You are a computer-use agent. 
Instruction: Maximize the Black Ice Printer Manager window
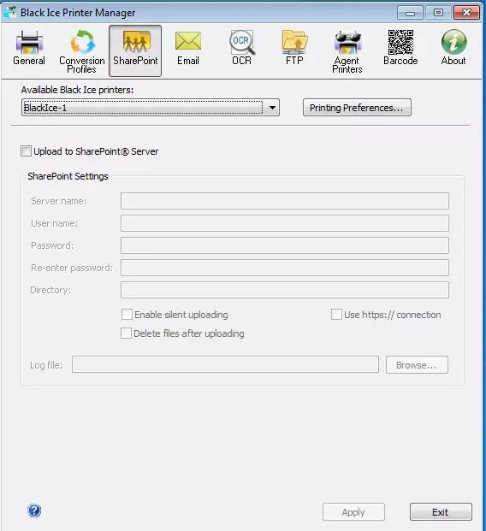point(438,13)
